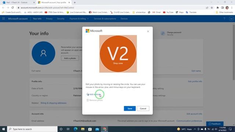Click Remove photo in the dialog
235x132 pixels.
pyautogui.click(x=95, y=100)
